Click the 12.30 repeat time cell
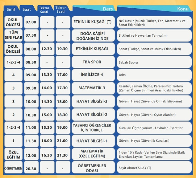Viewport: 196px width, 178px height. (x=47, y=49)
